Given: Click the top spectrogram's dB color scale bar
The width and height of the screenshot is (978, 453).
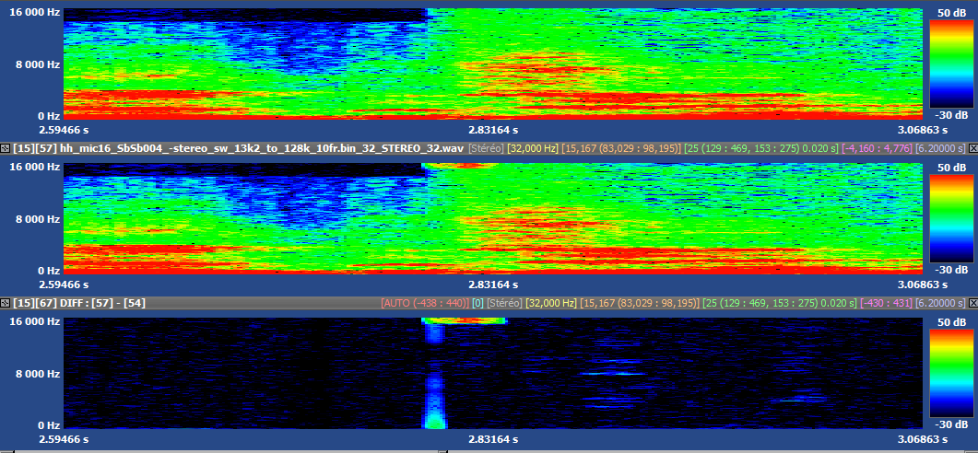Looking at the screenshot, I should point(950,63).
